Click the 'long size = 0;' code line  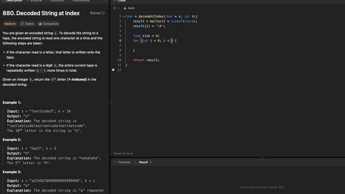(x=146, y=36)
